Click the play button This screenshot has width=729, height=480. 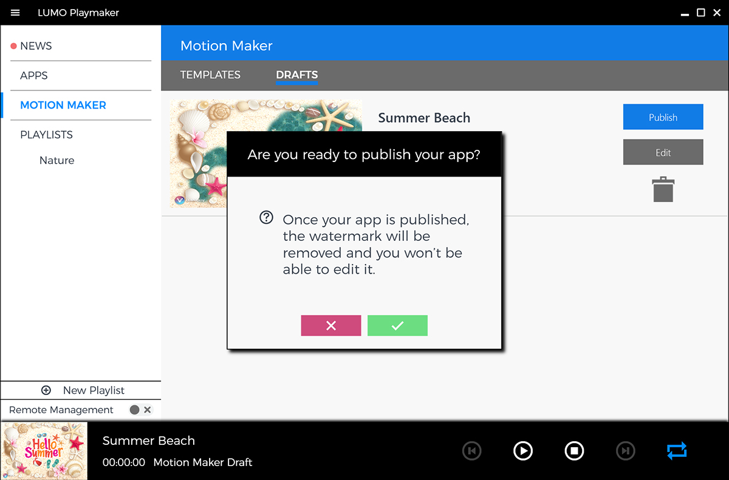(523, 451)
